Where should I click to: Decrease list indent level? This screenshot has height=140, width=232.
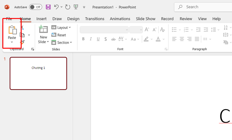pos(198,30)
